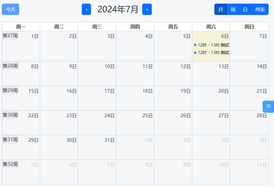Select the 第28周 week label

pos(10,66)
